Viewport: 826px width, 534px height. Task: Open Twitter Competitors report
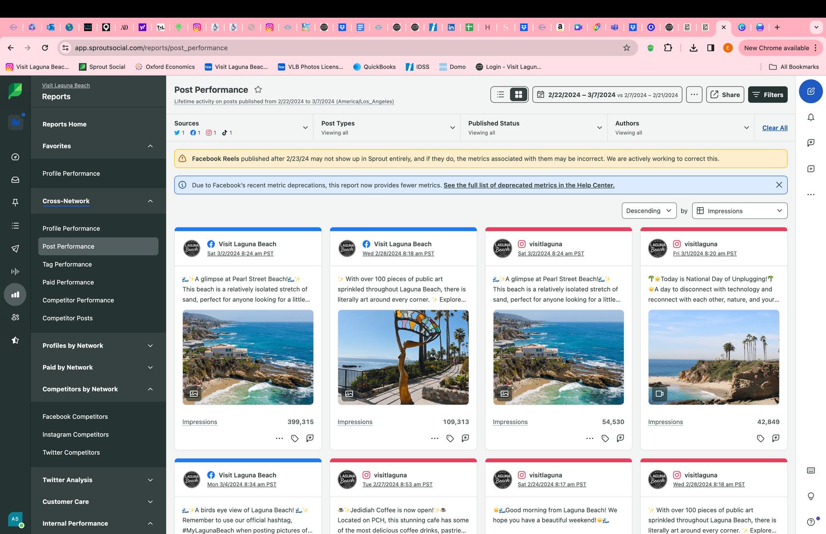pos(71,452)
